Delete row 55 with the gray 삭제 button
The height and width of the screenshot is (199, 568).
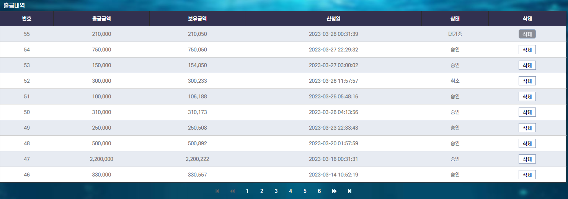click(x=527, y=34)
